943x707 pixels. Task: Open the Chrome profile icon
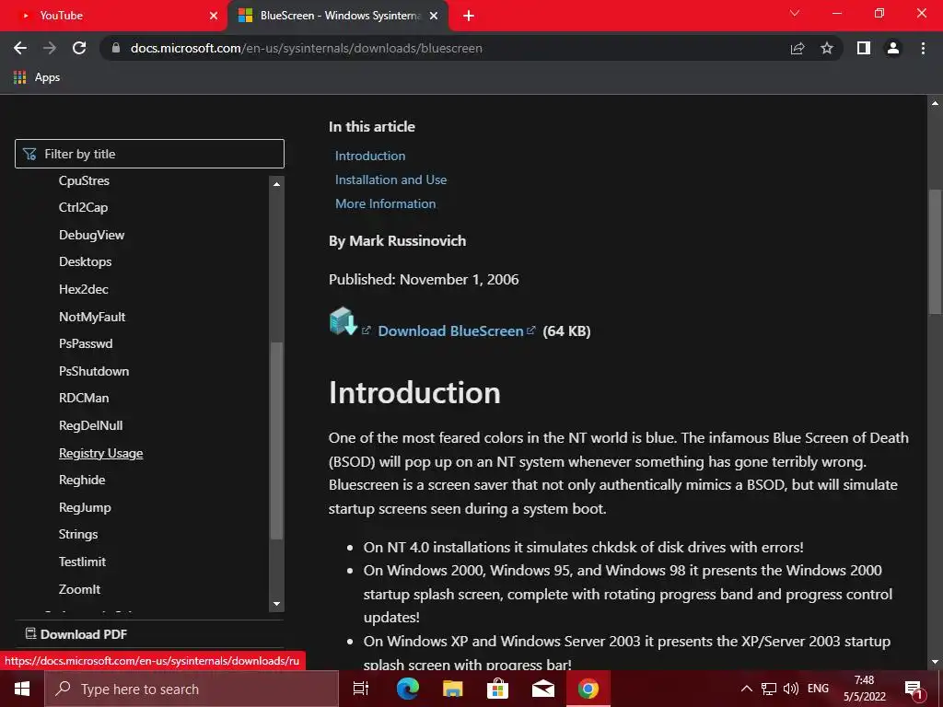point(893,48)
